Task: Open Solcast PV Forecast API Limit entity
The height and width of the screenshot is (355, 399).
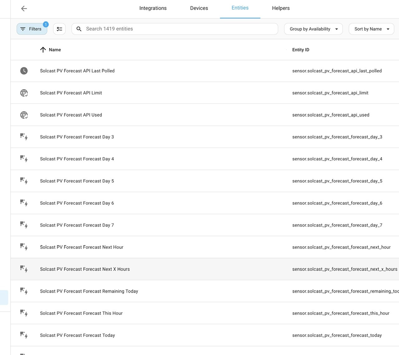Action: (71, 93)
